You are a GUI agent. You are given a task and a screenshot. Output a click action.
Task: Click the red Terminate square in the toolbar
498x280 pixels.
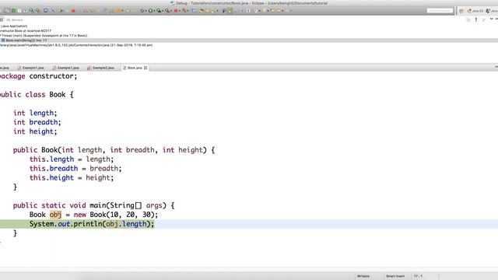73,11
